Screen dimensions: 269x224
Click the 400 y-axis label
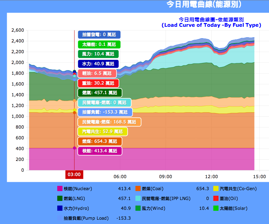click(20, 149)
